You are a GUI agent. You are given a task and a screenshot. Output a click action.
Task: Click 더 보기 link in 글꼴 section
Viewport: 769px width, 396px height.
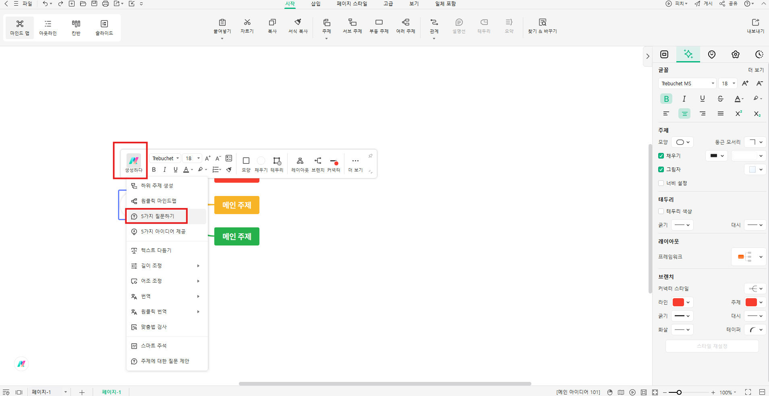(756, 70)
